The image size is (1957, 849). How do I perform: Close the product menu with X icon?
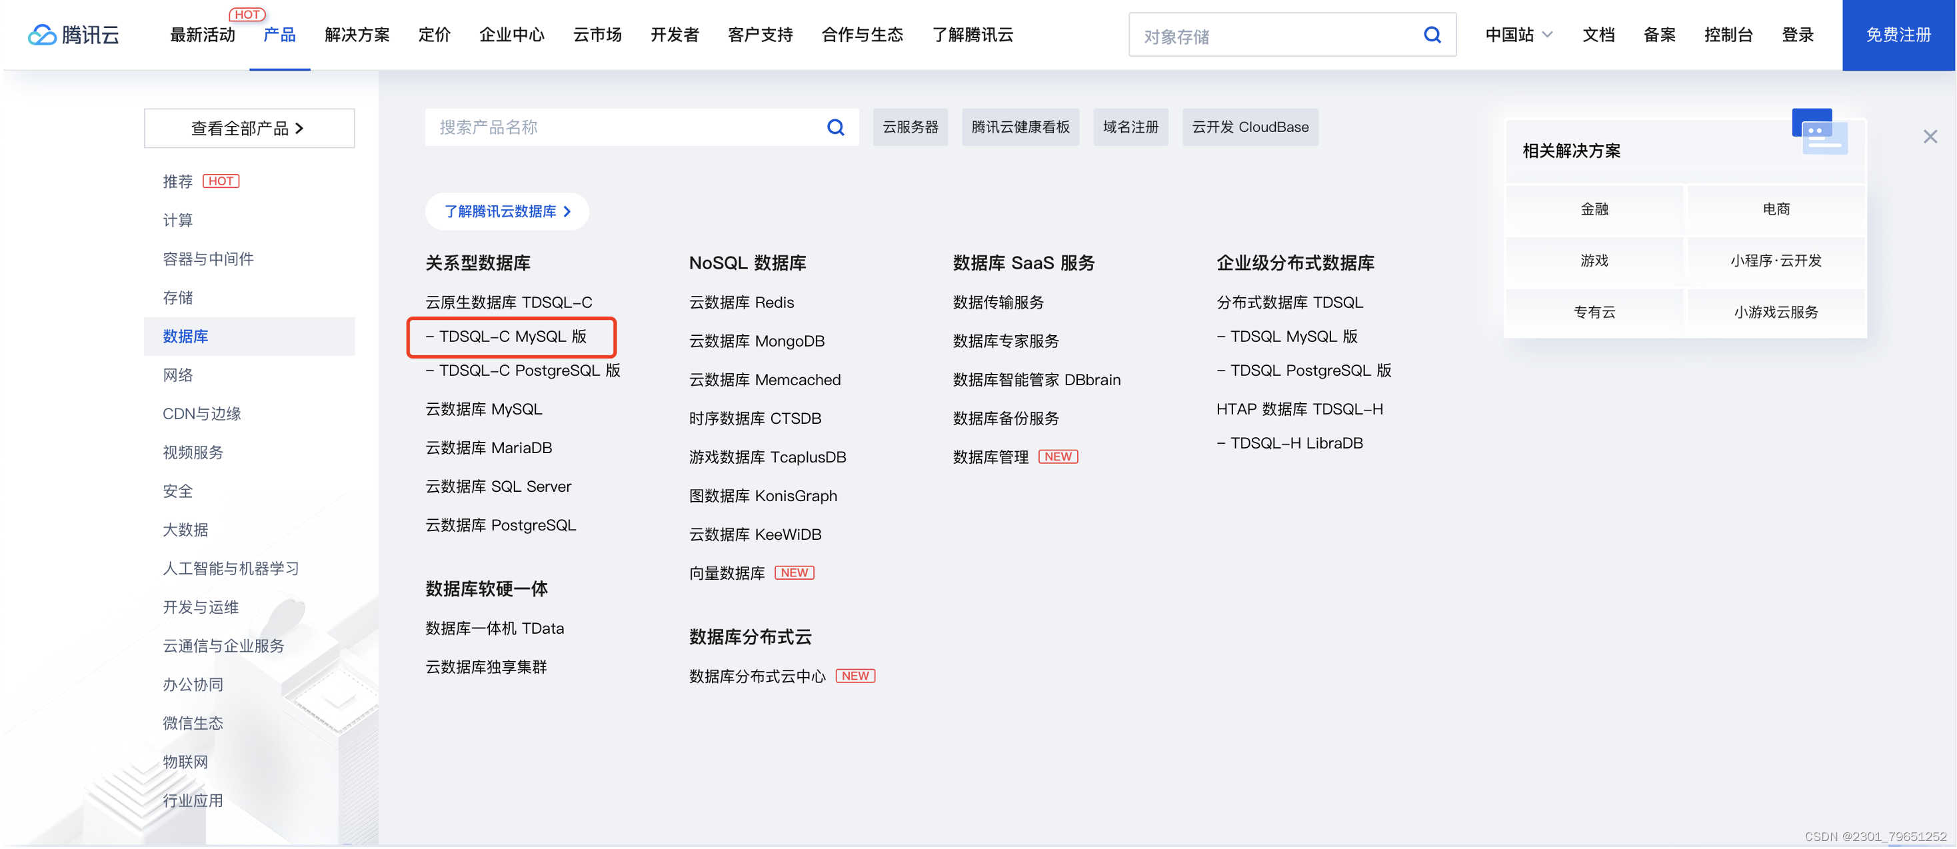point(1930,137)
